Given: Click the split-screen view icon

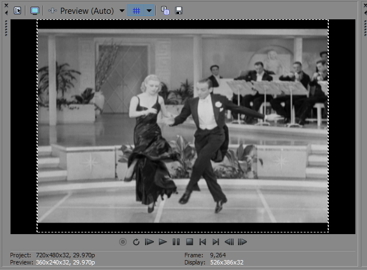Looking at the screenshot, I should 53,10.
